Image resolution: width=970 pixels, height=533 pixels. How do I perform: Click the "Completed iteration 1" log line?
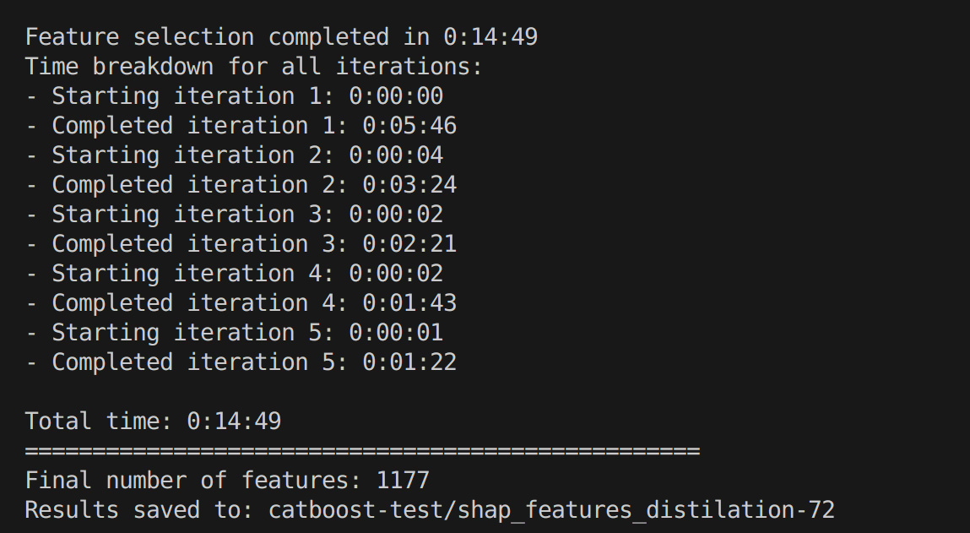(241, 126)
